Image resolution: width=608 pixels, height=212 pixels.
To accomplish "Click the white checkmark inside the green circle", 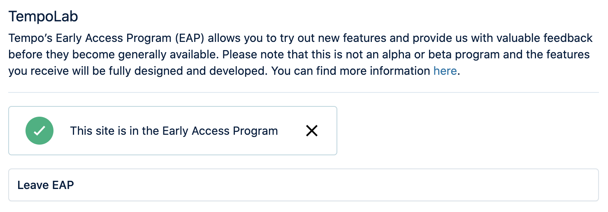I will coord(39,131).
